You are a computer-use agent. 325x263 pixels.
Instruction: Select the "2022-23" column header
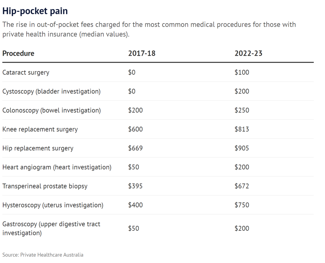(x=248, y=54)
